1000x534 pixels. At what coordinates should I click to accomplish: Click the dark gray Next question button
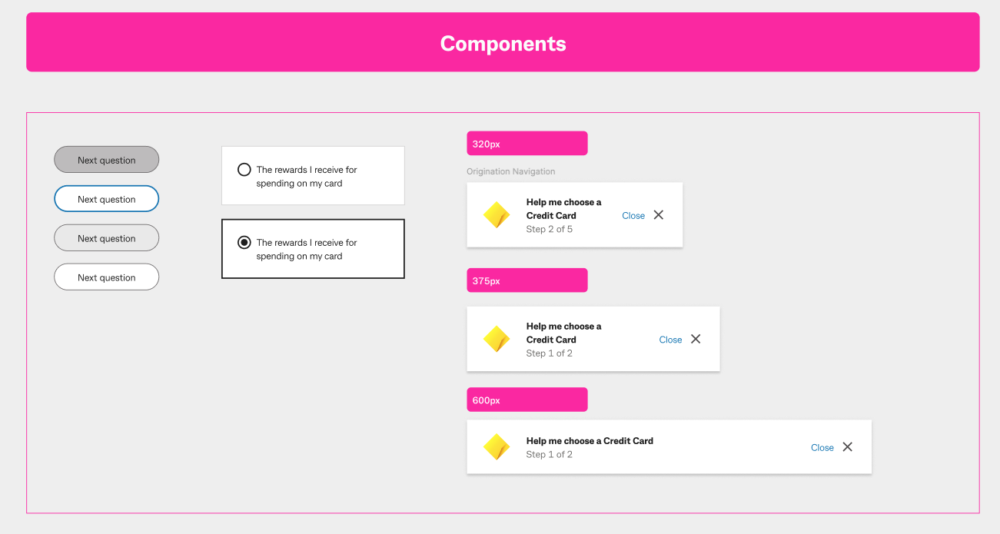pyautogui.click(x=107, y=160)
